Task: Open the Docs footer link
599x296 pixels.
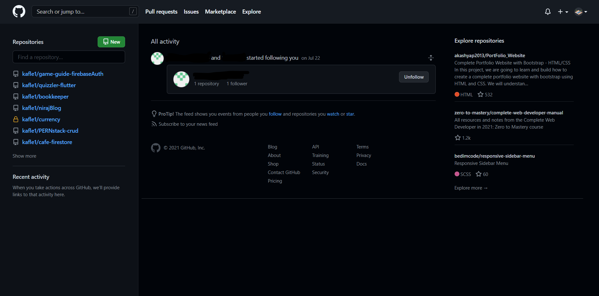Action: pos(362,164)
